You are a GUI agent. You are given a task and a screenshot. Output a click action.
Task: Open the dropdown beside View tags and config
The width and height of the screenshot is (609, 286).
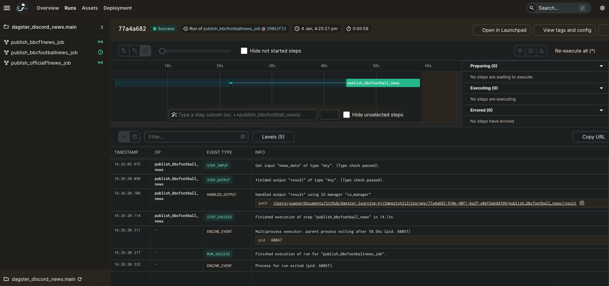click(x=603, y=30)
